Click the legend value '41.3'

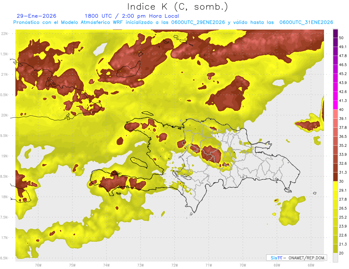pos(343,101)
